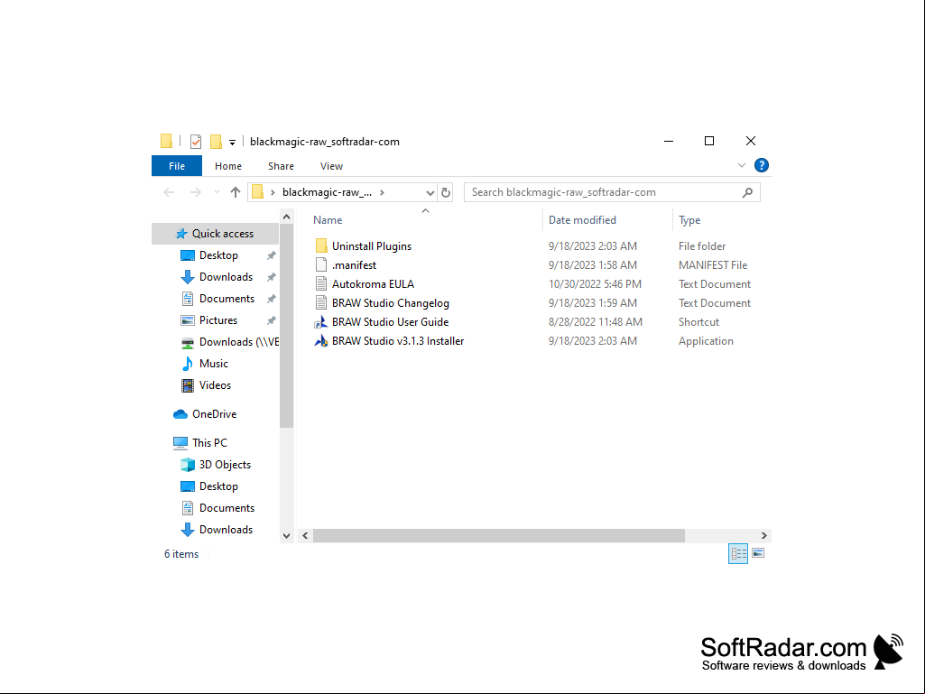Click the file list scroll left arrow
This screenshot has width=925, height=694.
coord(305,536)
